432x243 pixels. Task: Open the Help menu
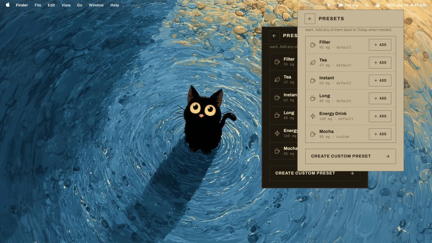coord(115,5)
